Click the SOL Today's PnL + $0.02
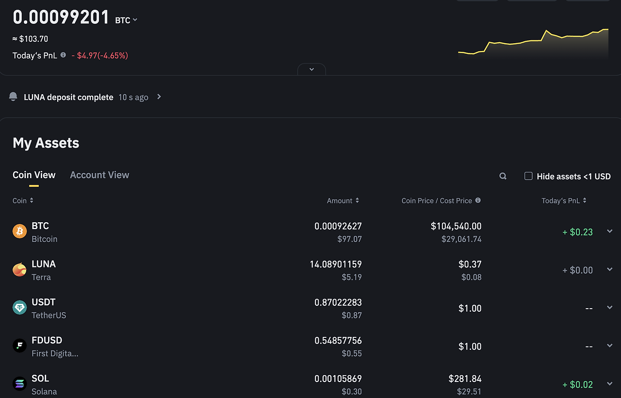Image resolution: width=621 pixels, height=398 pixels. click(x=577, y=384)
